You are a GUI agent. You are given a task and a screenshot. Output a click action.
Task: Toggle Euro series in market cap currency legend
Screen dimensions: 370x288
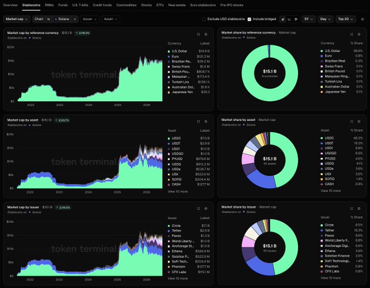pyautogui.click(x=189, y=57)
